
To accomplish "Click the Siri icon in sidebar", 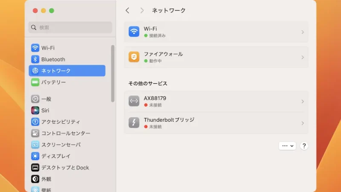I will [x=35, y=111].
